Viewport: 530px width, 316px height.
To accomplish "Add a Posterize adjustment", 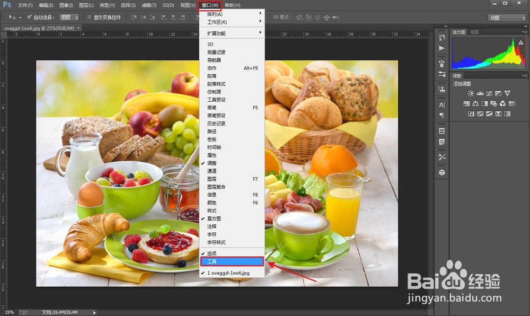I will click(x=480, y=114).
